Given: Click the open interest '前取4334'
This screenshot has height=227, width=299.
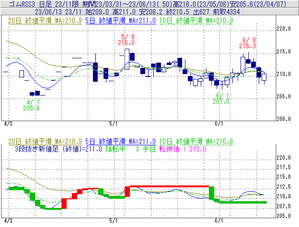Looking at the screenshot, I should pos(226,12).
